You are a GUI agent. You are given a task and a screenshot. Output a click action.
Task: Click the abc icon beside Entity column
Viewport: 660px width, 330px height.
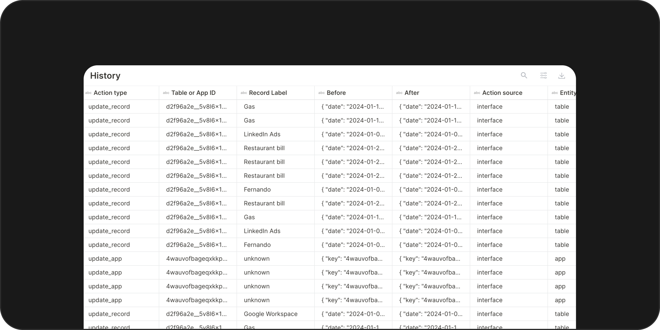[555, 93]
